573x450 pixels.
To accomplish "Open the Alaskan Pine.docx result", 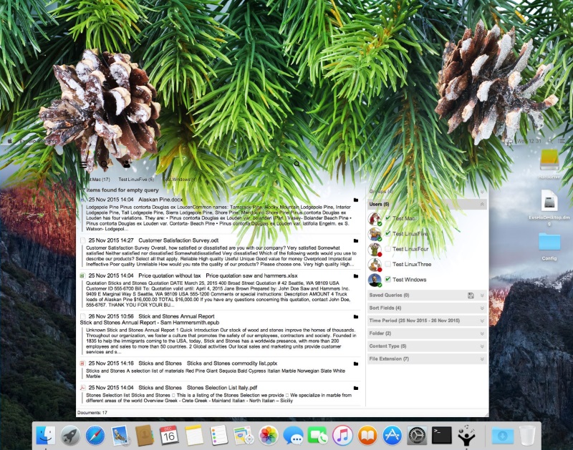I will click(160, 200).
